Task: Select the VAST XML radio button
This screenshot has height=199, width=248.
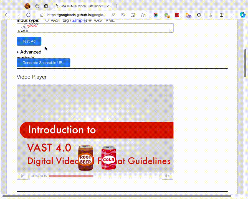Action: [90, 20]
